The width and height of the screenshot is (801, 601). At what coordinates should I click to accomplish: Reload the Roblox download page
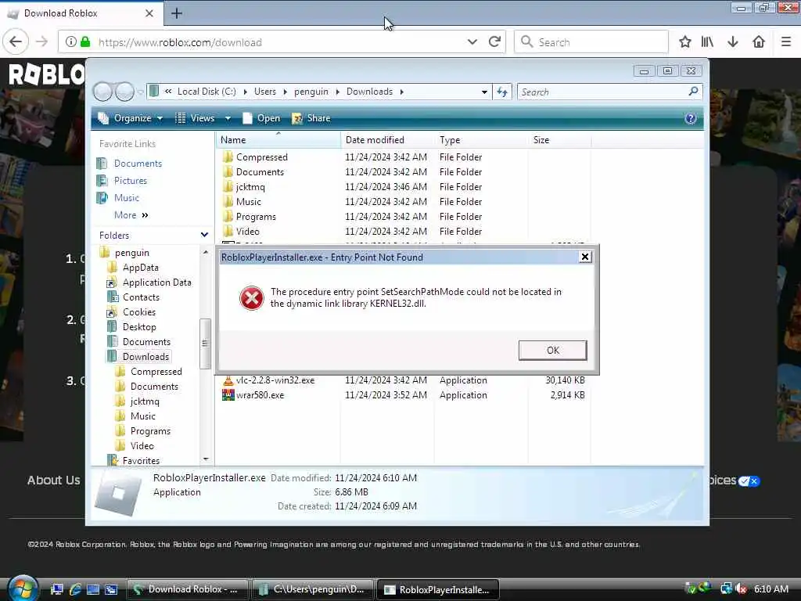pyautogui.click(x=494, y=42)
